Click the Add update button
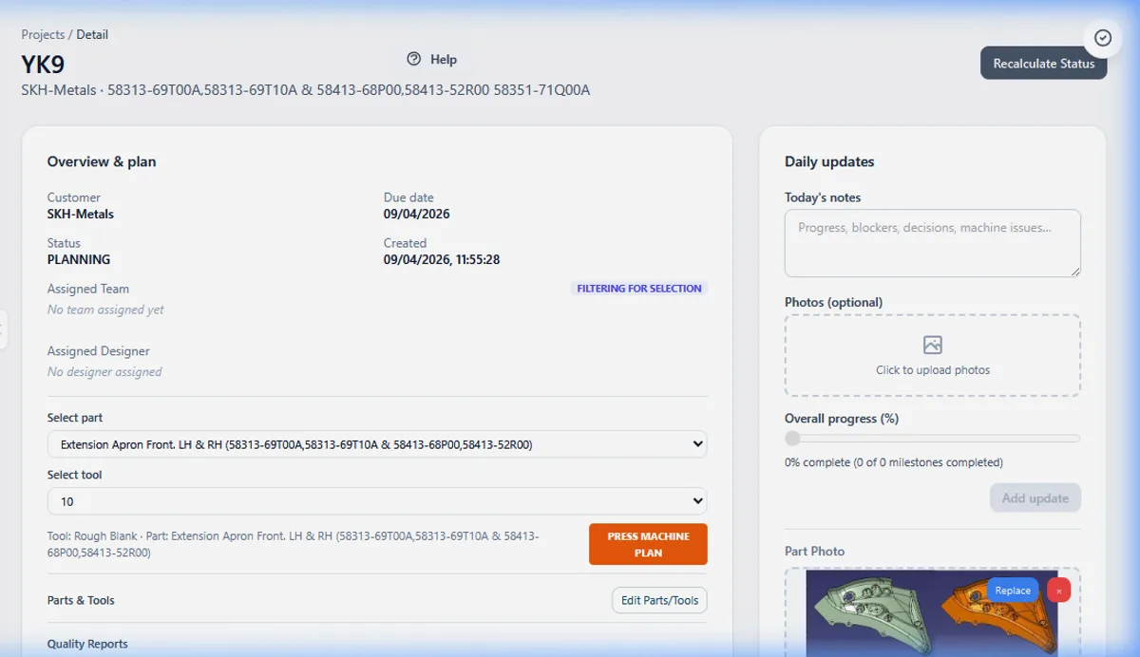1140x657 pixels. pyautogui.click(x=1035, y=498)
